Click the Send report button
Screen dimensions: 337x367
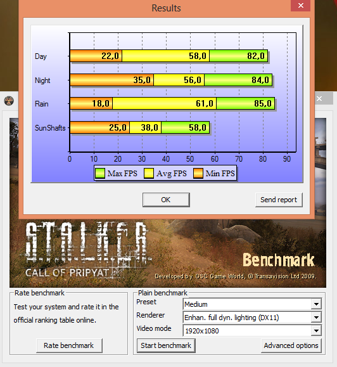point(279,200)
